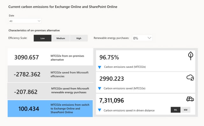Click the 2990.223 saved figure
The image size is (204, 126).
pos(112,79)
